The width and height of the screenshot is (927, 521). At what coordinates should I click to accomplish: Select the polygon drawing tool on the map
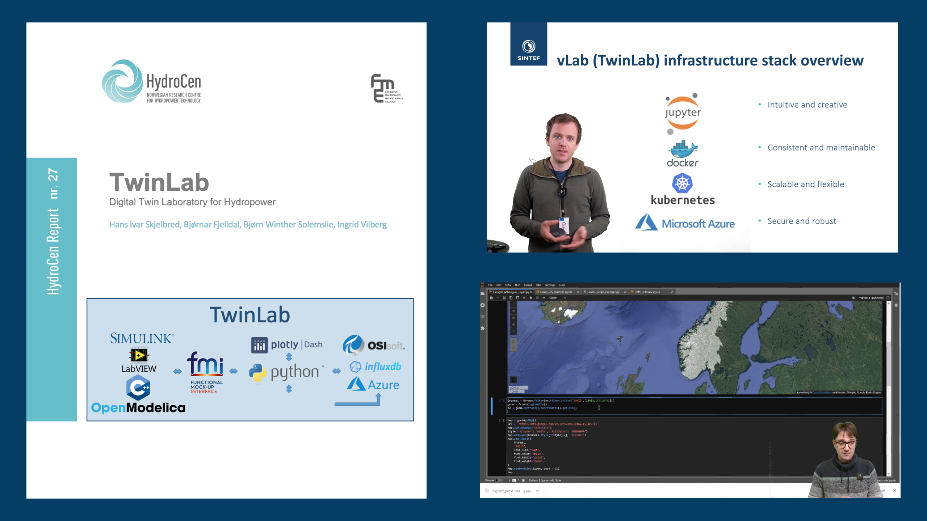coord(513,310)
